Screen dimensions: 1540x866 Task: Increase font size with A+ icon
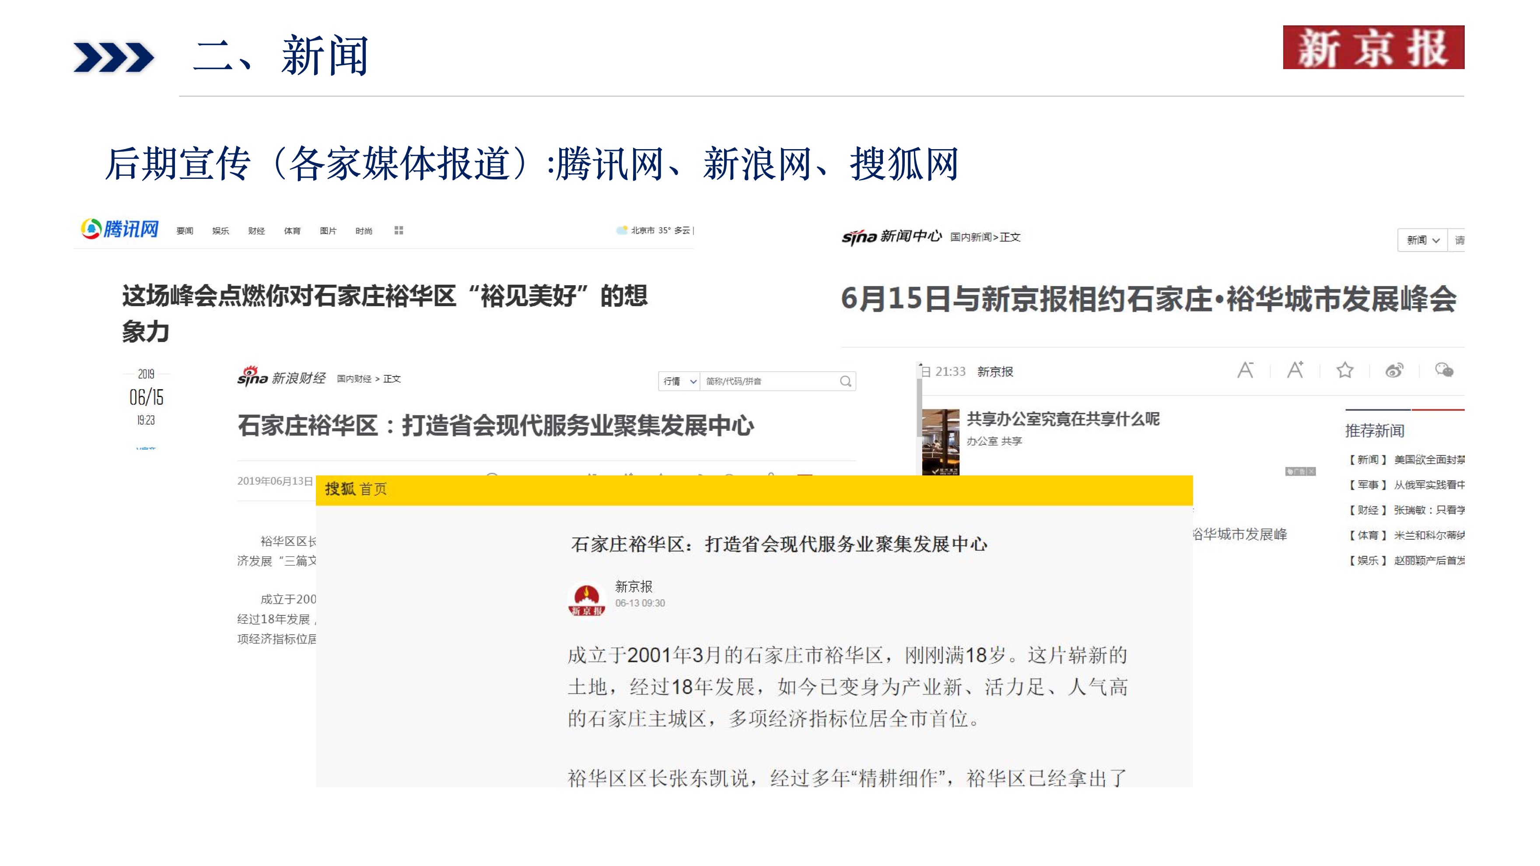click(1295, 370)
